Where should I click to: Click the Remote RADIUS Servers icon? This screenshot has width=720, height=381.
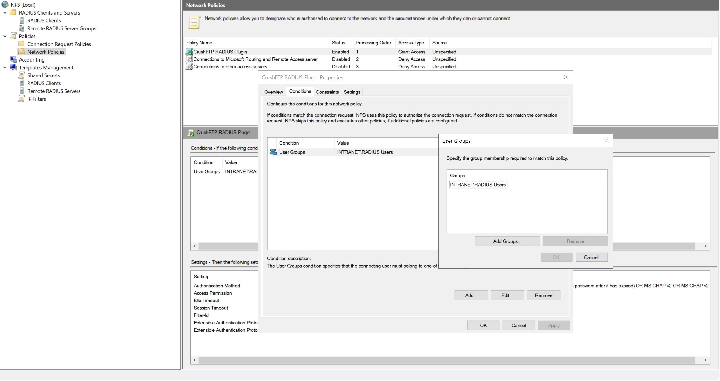[x=22, y=91]
